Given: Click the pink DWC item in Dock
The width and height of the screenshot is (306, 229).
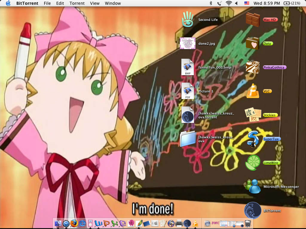Looking at the screenshot, I should tap(215, 223).
